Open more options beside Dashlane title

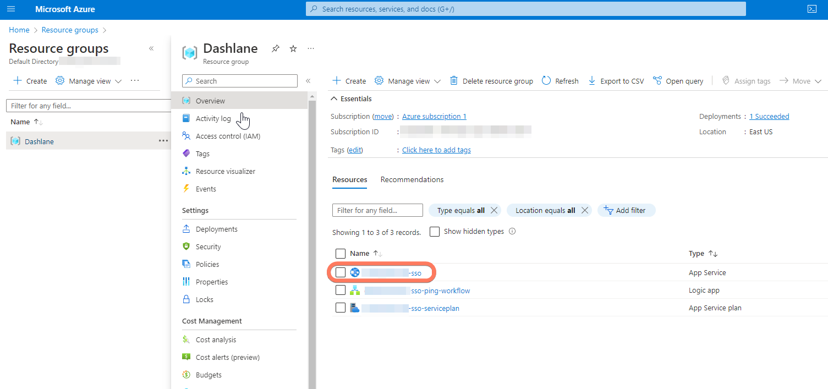pyautogui.click(x=311, y=49)
